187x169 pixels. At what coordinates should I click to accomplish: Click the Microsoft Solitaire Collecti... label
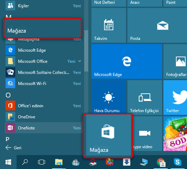(x=44, y=72)
